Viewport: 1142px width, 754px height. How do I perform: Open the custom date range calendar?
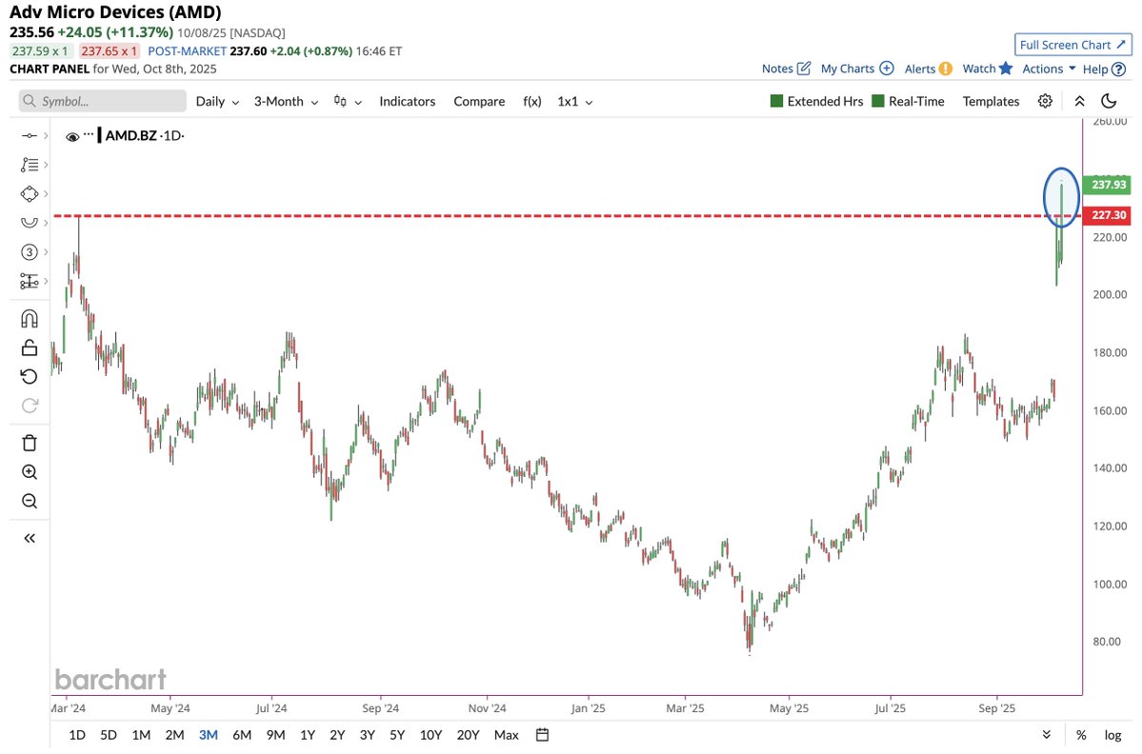[542, 735]
